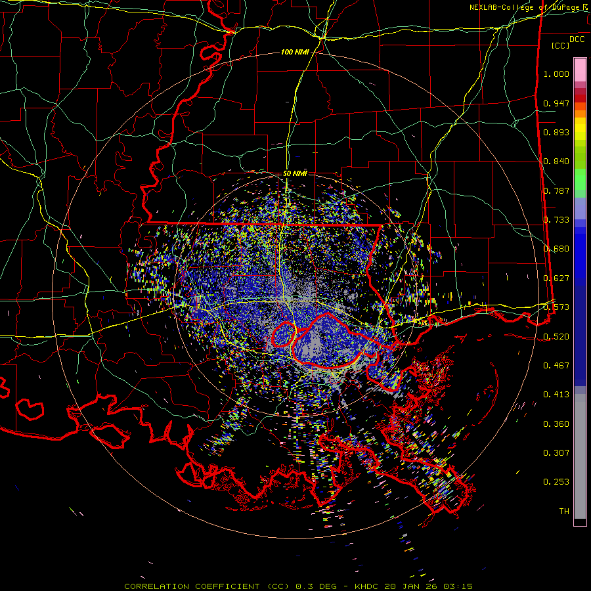The width and height of the screenshot is (591, 591).
Task: Select the 0.360 color scale value
Action: (x=556, y=424)
